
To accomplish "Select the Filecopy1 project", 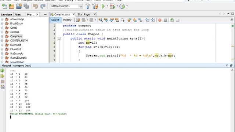I will pyautogui.click(x=16, y=49).
